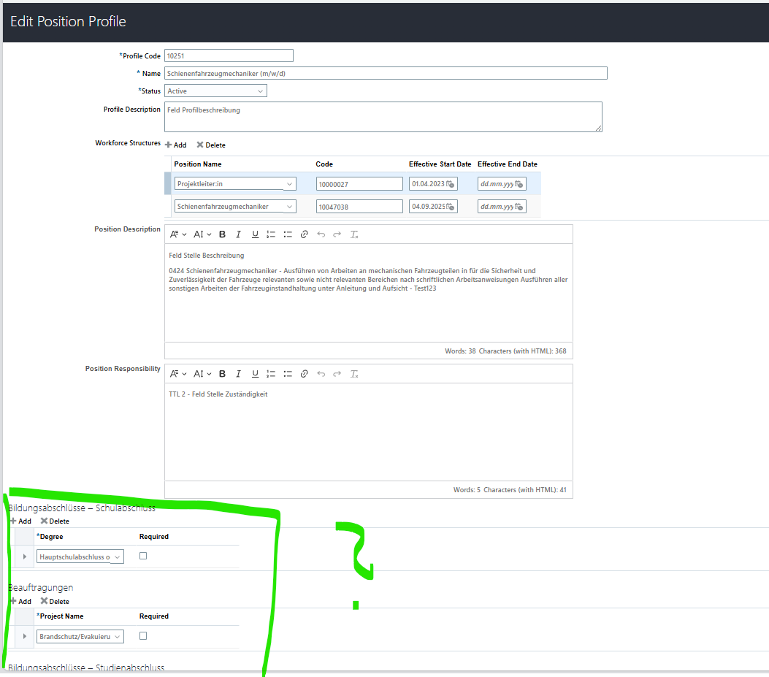Screen dimensions: 769x677
Task: Click code field 10047038
Action: point(359,207)
